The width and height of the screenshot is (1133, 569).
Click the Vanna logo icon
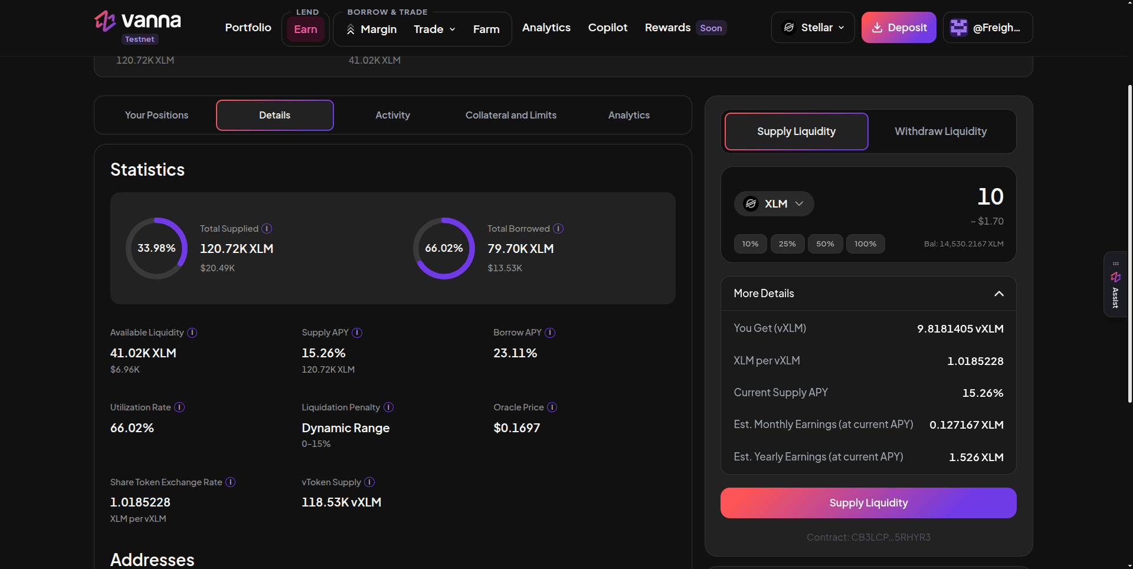[x=105, y=21]
